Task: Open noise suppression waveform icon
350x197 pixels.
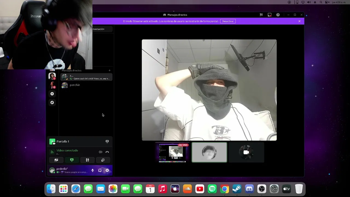Action: coord(101,152)
